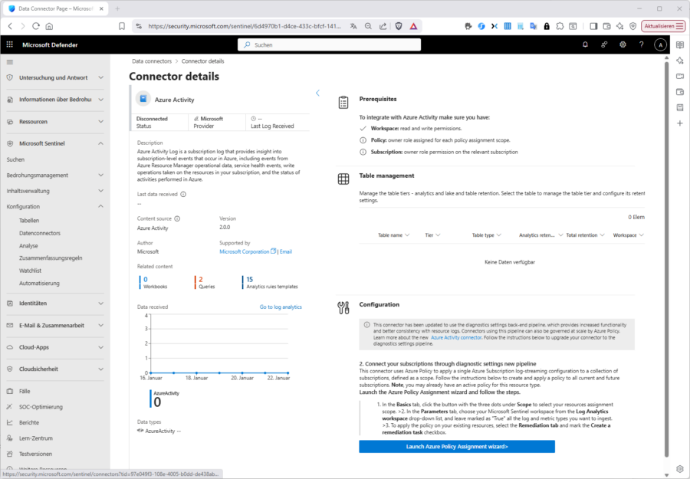This screenshot has width=690, height=479.
Task: Open help via the question mark icon
Action: tap(642, 44)
